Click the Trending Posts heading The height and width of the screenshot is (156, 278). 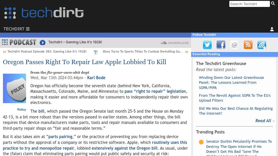pos(210,132)
